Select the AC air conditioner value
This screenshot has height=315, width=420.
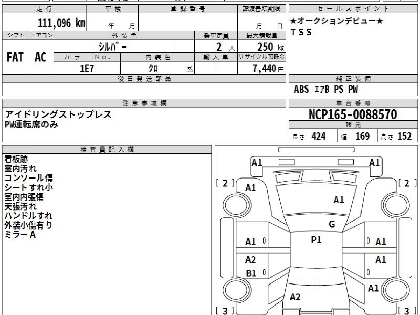click(x=41, y=57)
